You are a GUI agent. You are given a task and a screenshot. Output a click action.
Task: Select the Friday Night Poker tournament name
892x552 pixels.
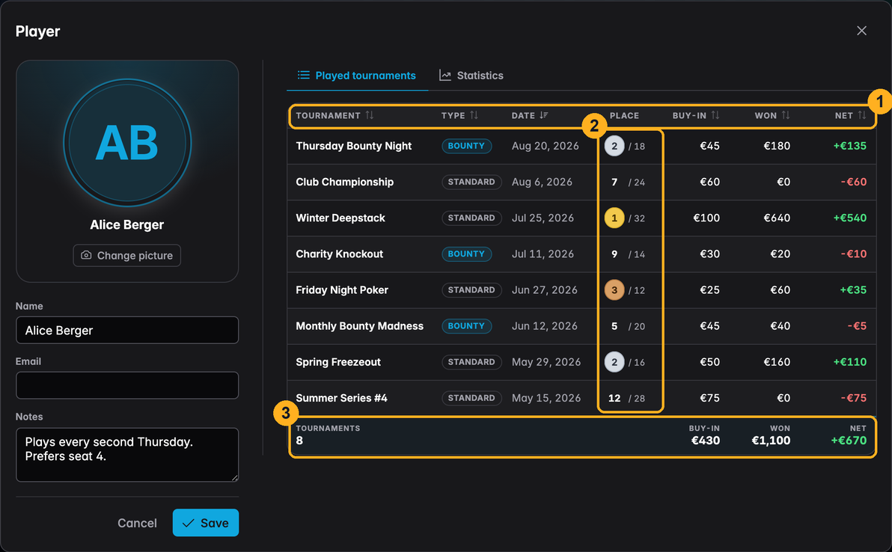tap(342, 290)
